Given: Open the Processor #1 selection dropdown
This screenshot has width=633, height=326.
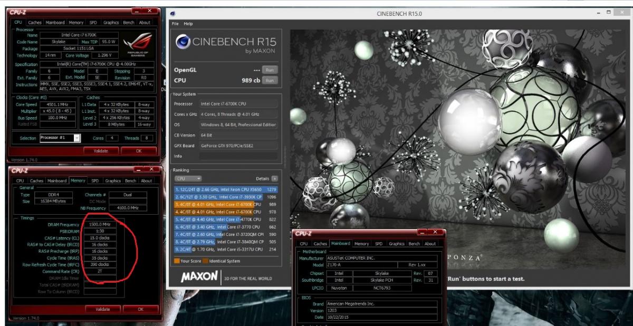Looking at the screenshot, I should (x=60, y=138).
